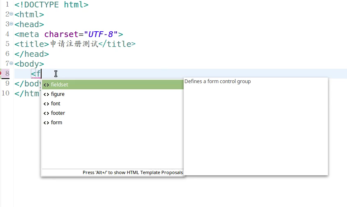Choose the "footer" label from the suggestions
This screenshot has height=207, width=347.
click(x=58, y=113)
